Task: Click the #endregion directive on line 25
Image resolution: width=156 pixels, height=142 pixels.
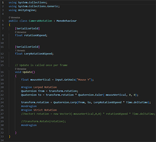Action: click(x=29, y=106)
